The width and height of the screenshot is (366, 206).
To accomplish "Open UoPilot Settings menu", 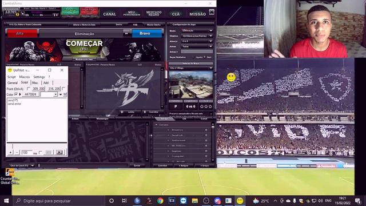I will [39, 77].
